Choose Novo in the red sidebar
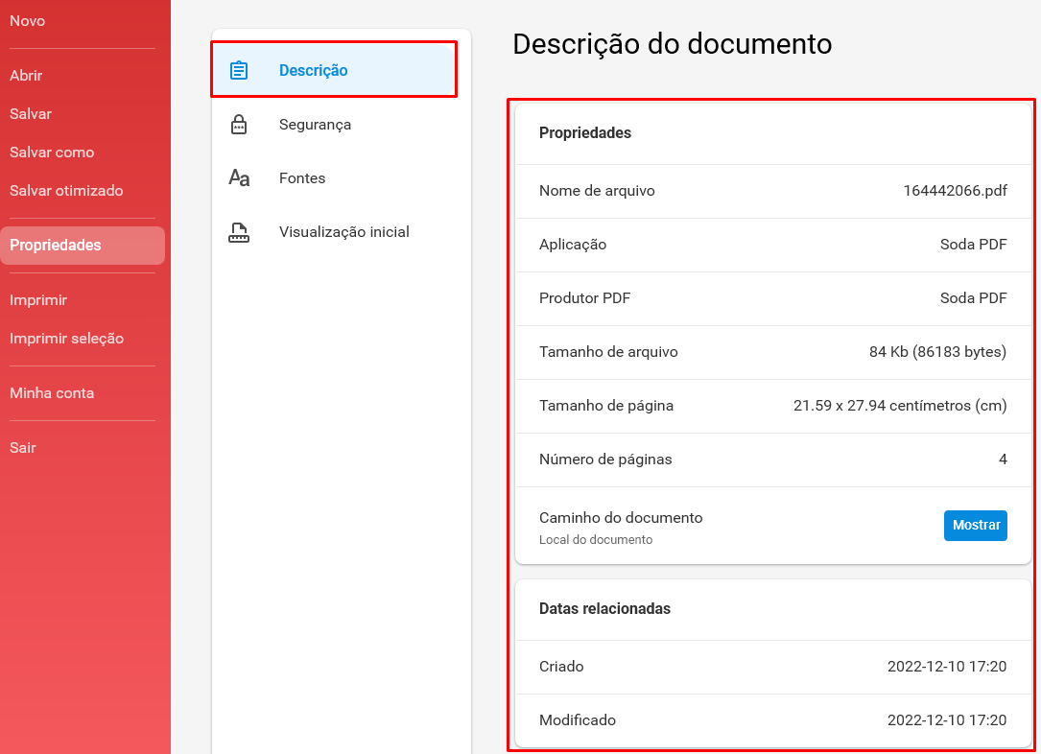 coord(27,21)
